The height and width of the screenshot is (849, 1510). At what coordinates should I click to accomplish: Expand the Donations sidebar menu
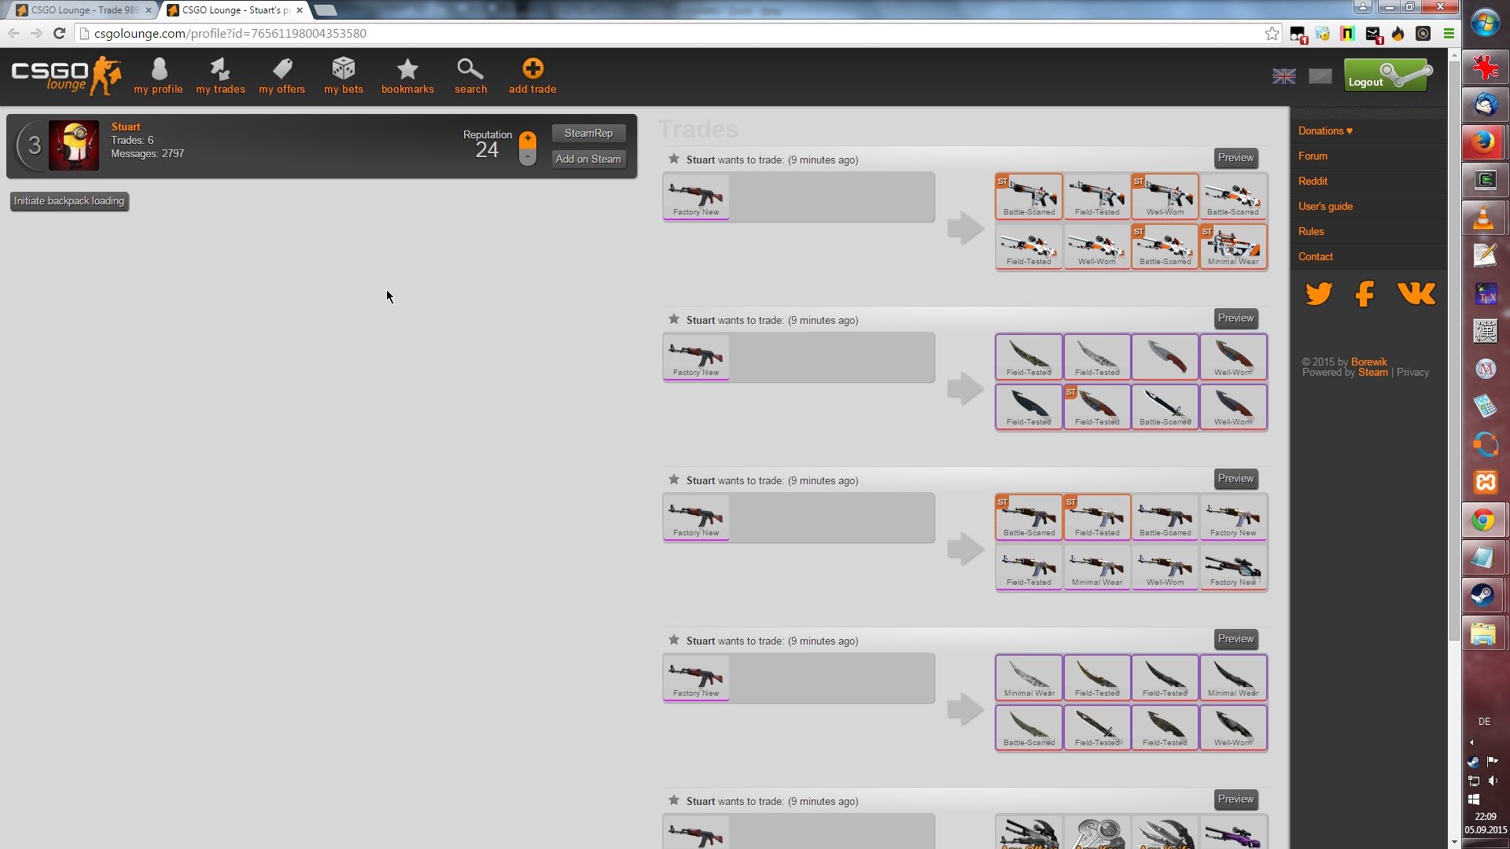click(1325, 131)
